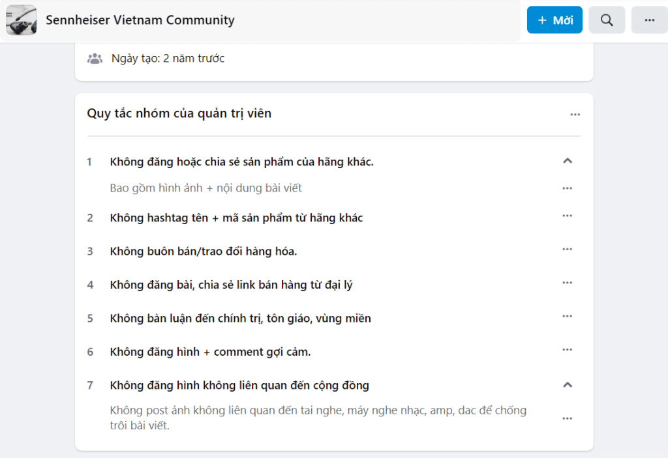The width and height of the screenshot is (668, 458).
Task: Open options for rule 7 description text
Action: click(567, 418)
